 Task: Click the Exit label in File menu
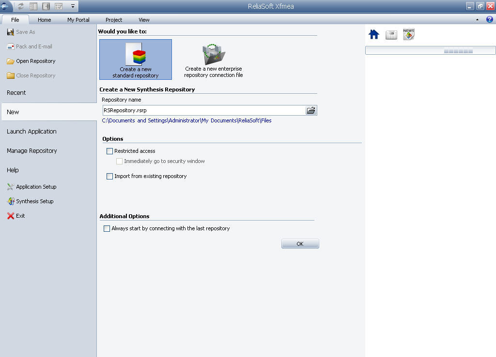tap(20, 216)
